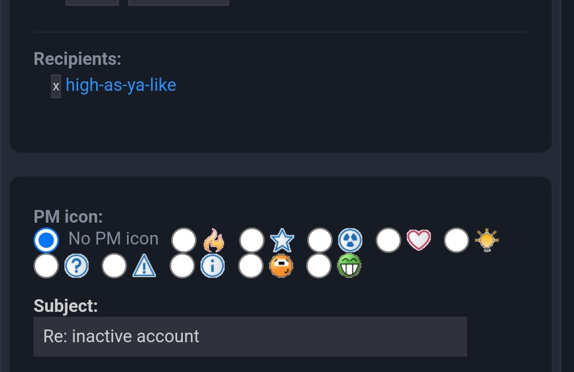Click the orange smiley face icon

tap(281, 266)
